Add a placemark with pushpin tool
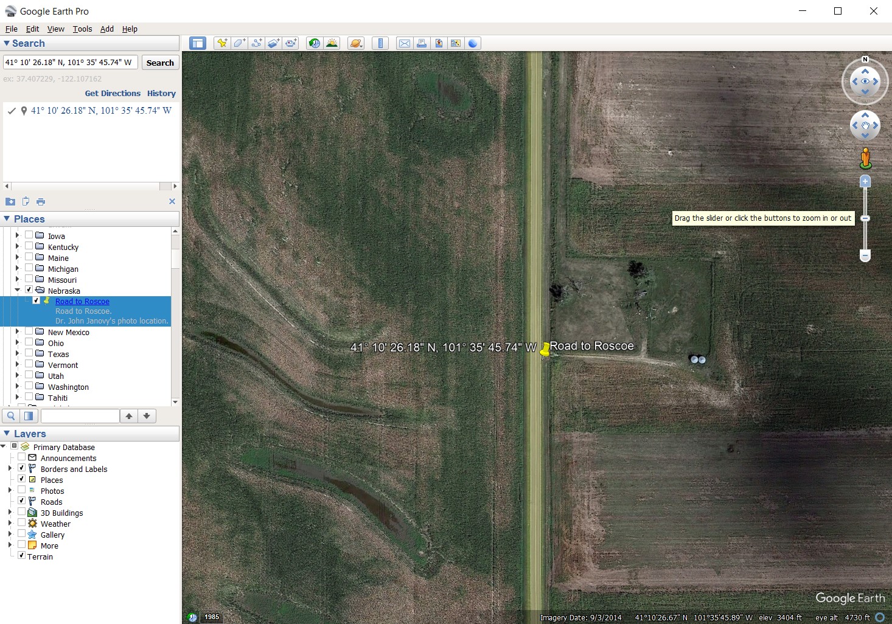This screenshot has width=892, height=624. (x=222, y=43)
